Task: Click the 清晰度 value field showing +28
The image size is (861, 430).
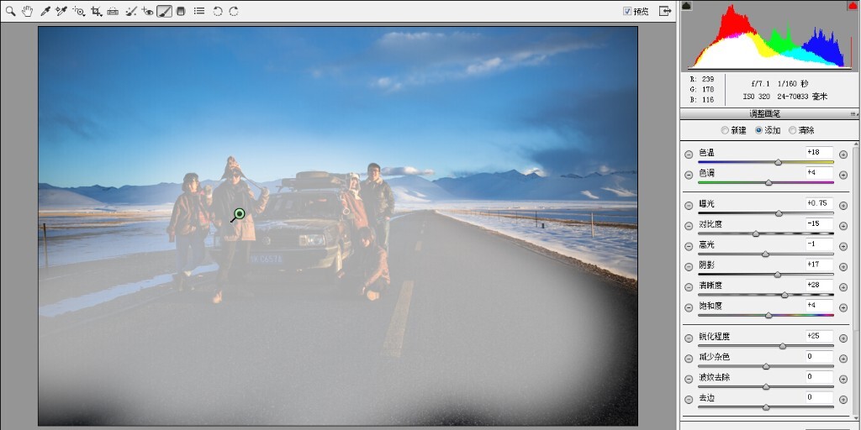Action: pos(819,286)
